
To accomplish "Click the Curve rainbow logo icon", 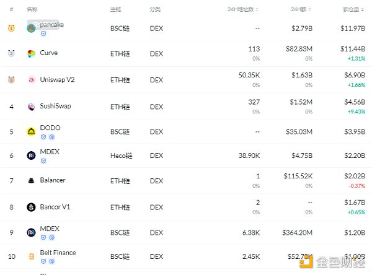I will (x=31, y=54).
